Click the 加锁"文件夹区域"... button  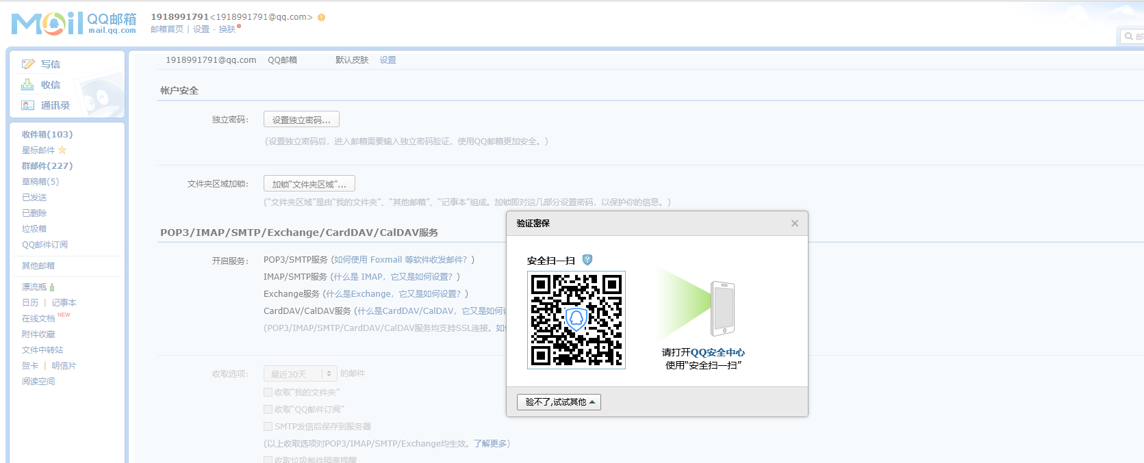coord(309,184)
